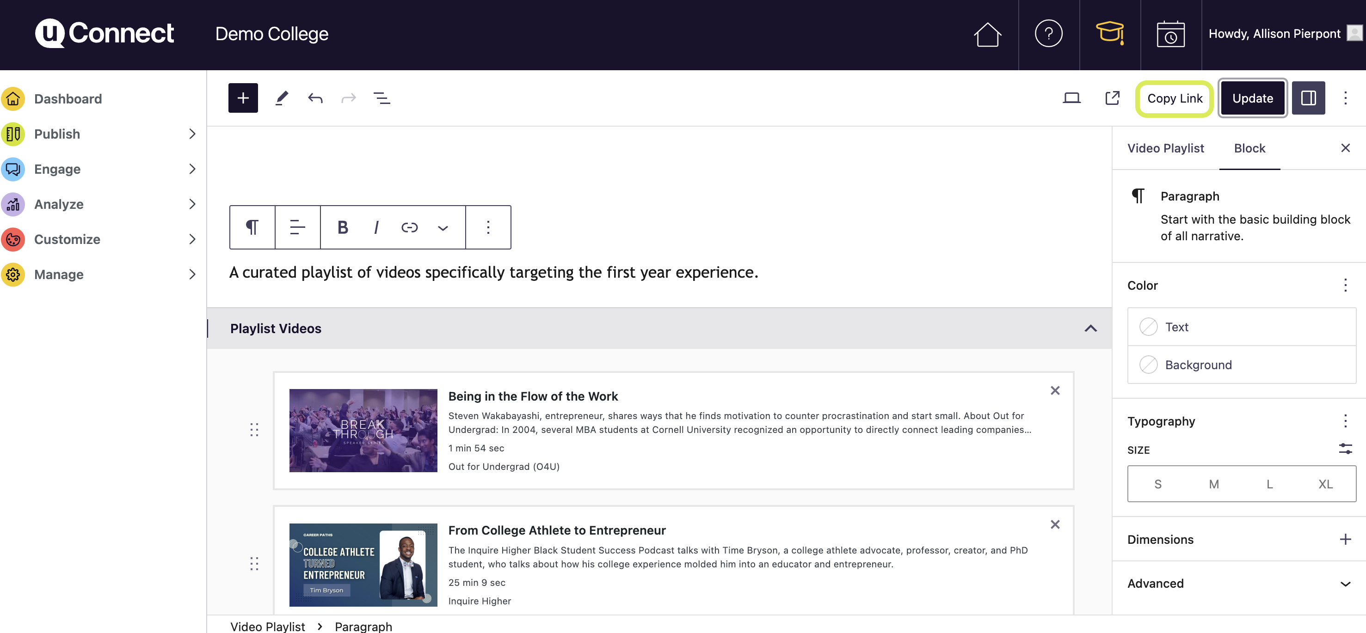Insert a link using link icon
The image size is (1366, 633).
click(x=409, y=227)
